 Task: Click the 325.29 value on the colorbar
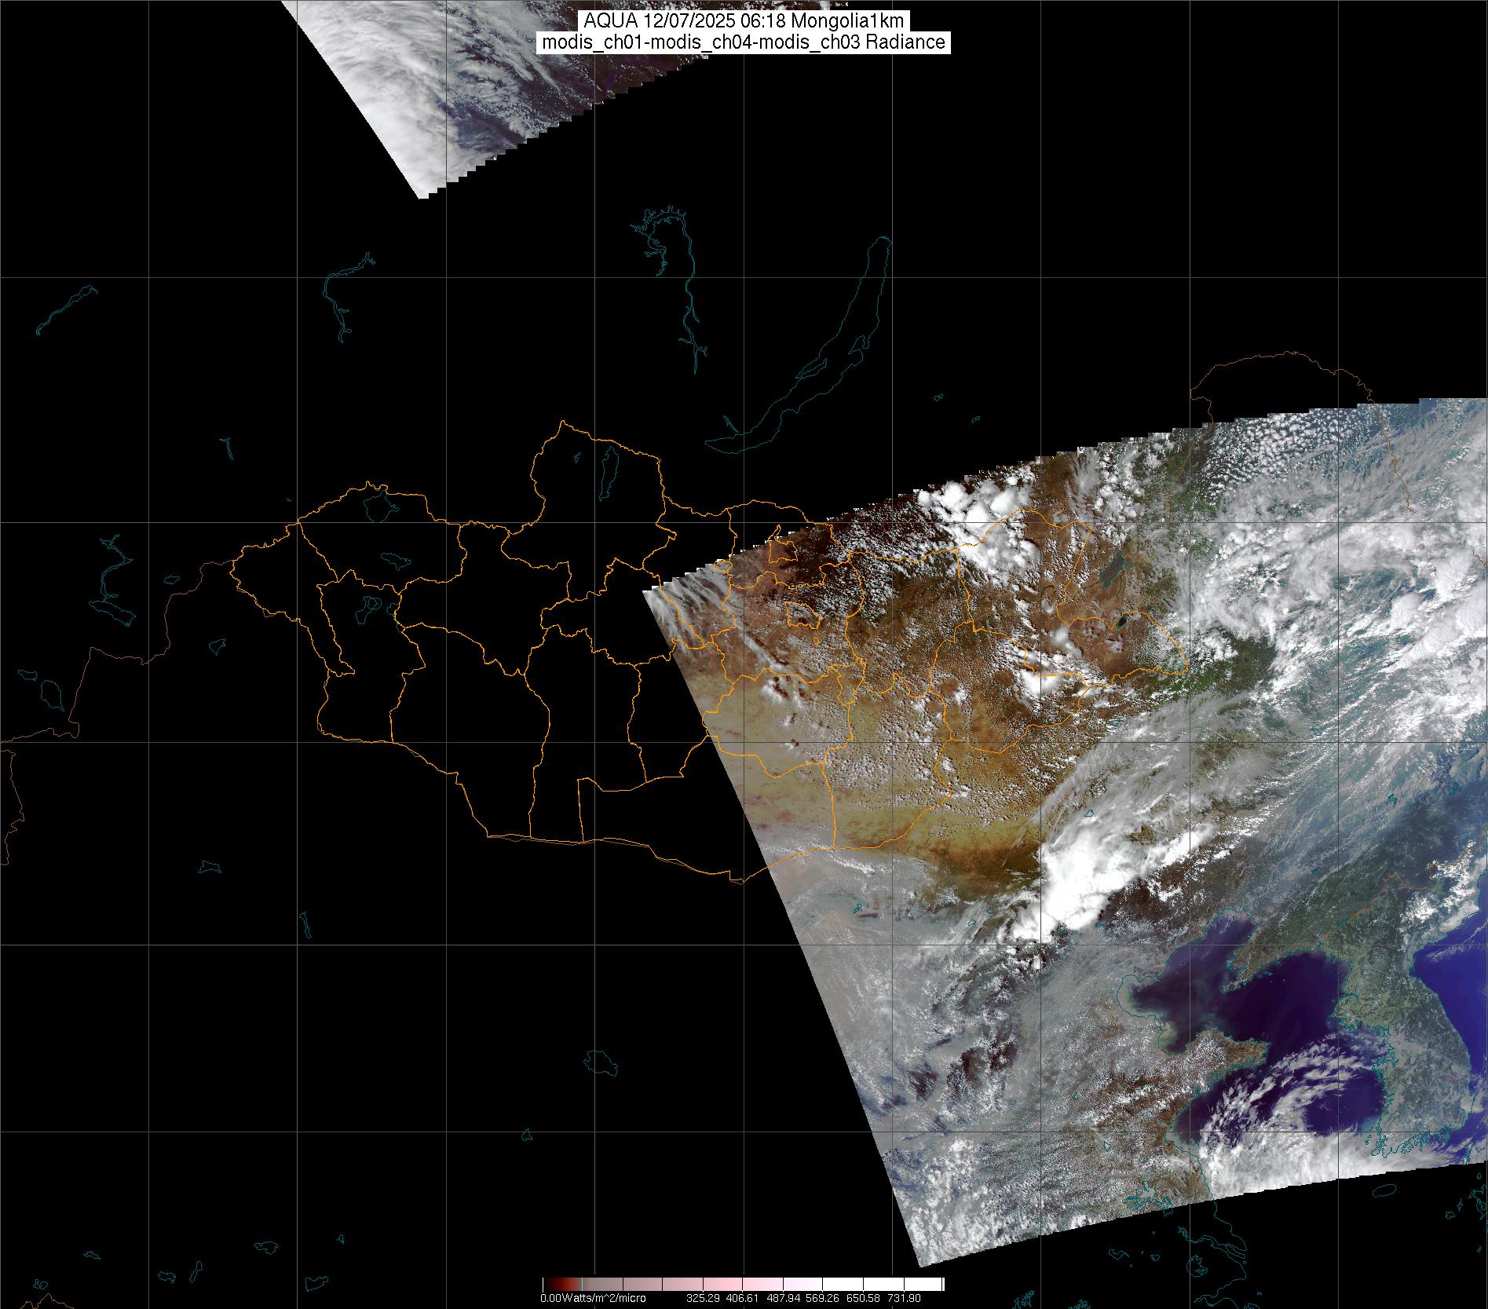point(701,1298)
